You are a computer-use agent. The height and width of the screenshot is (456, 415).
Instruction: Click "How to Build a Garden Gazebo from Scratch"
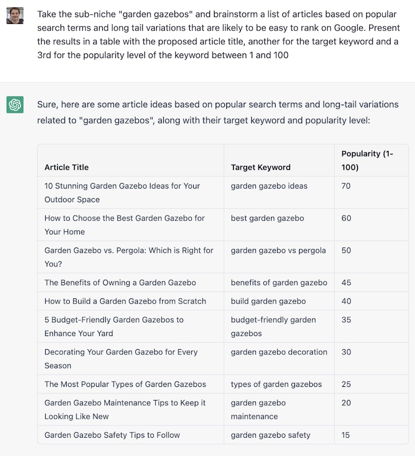pos(125,301)
